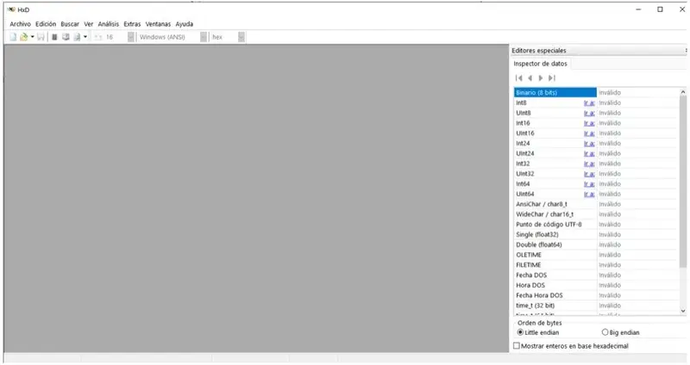The image size is (690, 365).
Task: Open the Análisis menu
Action: [109, 24]
